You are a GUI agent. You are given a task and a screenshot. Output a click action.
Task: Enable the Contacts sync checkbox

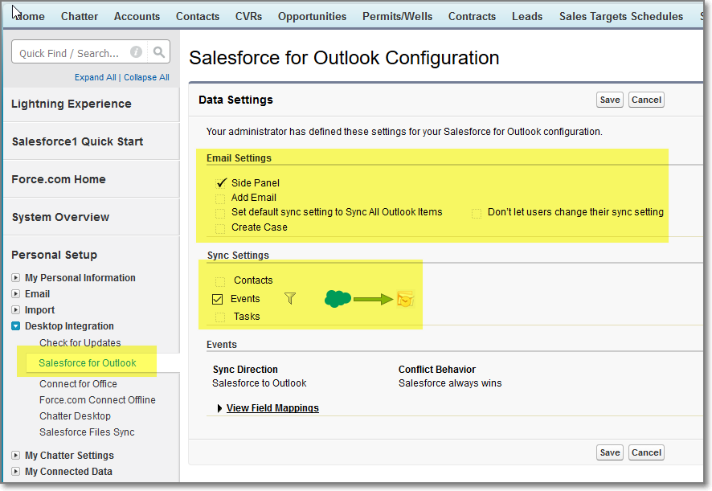220,281
